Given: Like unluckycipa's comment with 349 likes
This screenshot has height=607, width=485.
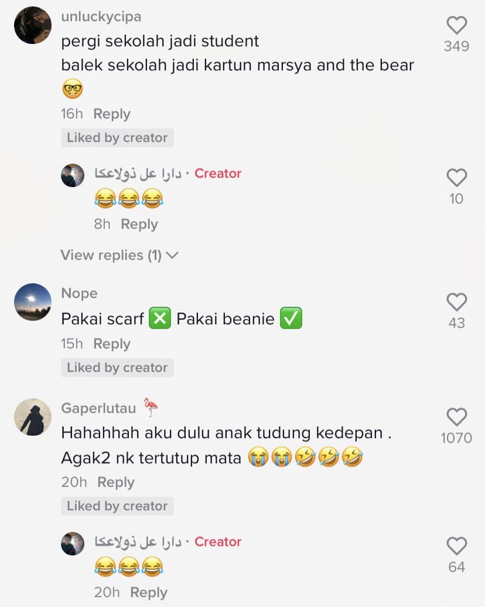Looking at the screenshot, I should click(x=457, y=26).
